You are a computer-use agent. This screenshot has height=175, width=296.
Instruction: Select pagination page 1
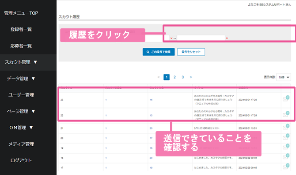[x=167, y=77]
